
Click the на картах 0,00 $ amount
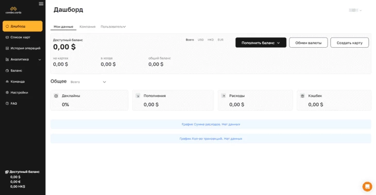(60, 64)
